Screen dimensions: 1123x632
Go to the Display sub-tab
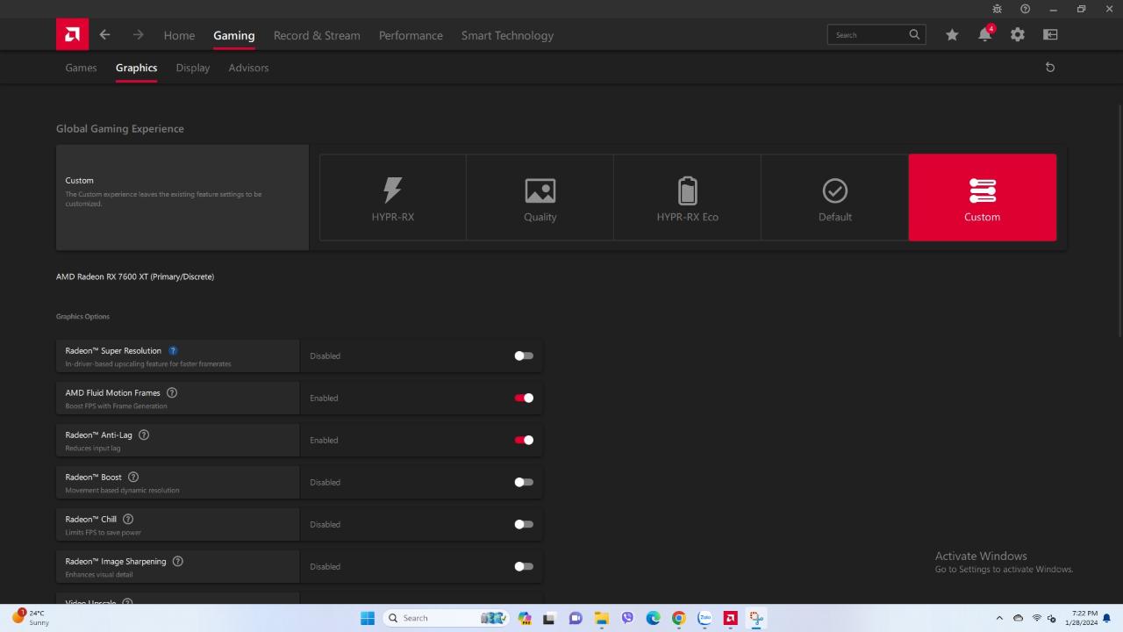pyautogui.click(x=193, y=68)
